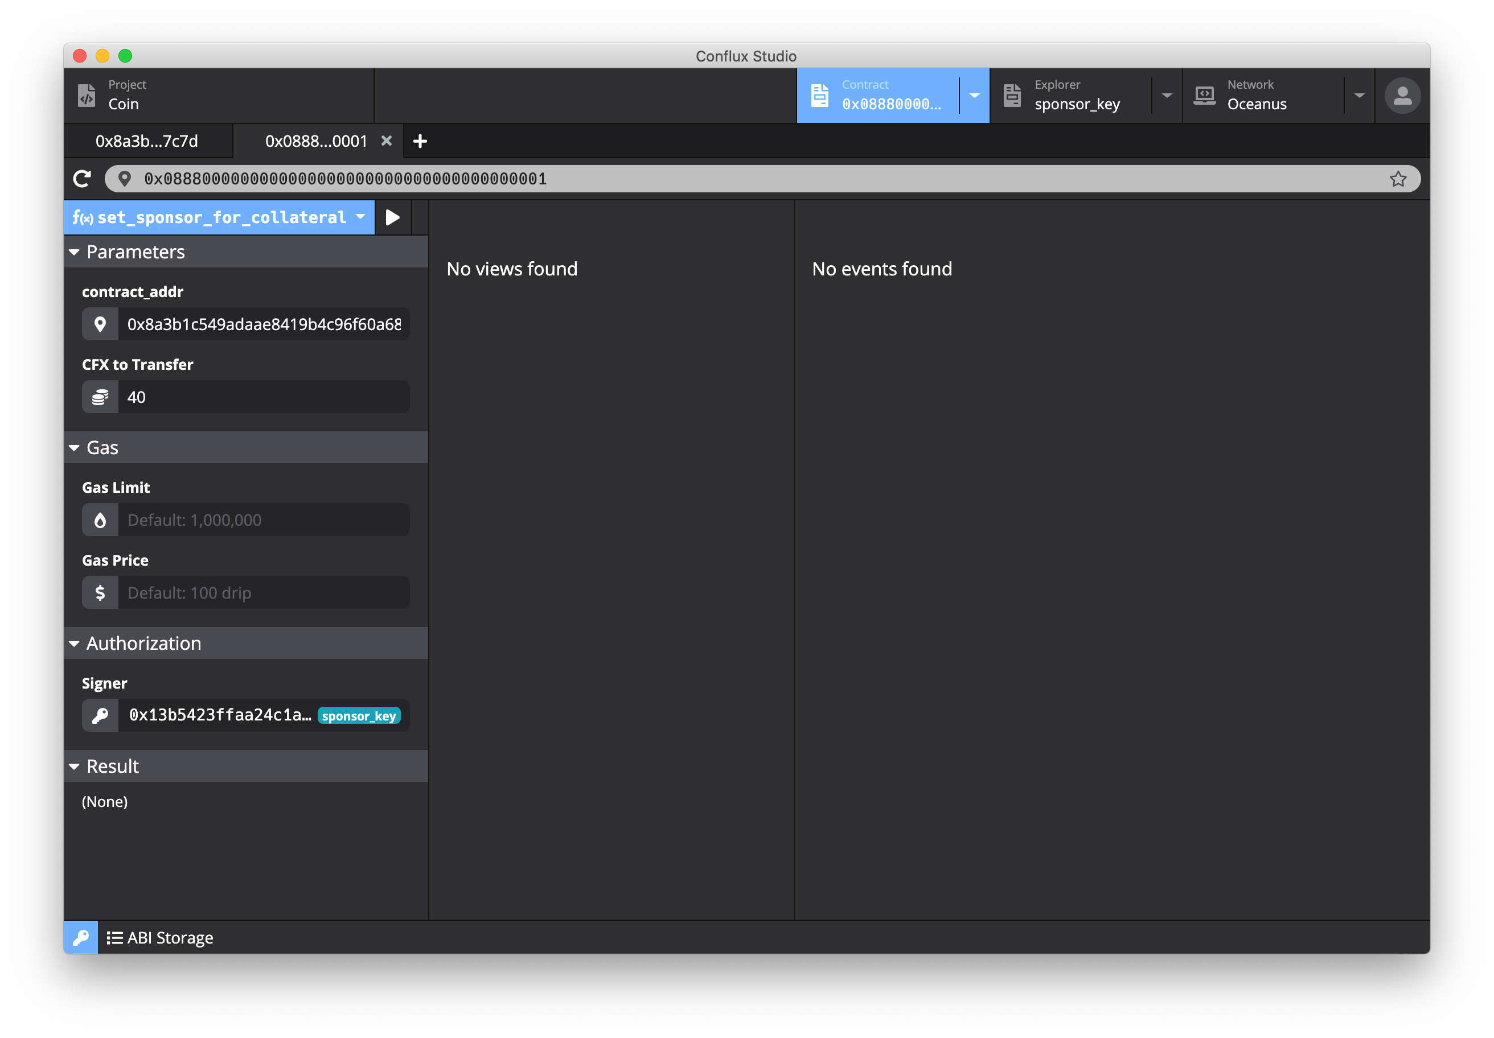Expand the Contract selector dropdown arrow
This screenshot has height=1038, width=1494.
pos(974,96)
